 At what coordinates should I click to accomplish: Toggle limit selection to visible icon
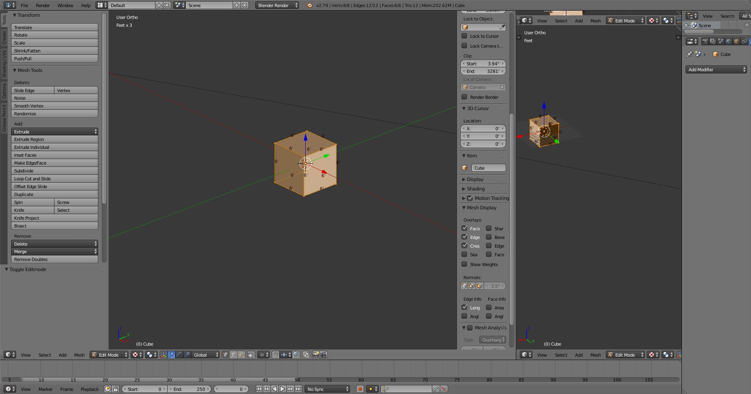[251, 355]
